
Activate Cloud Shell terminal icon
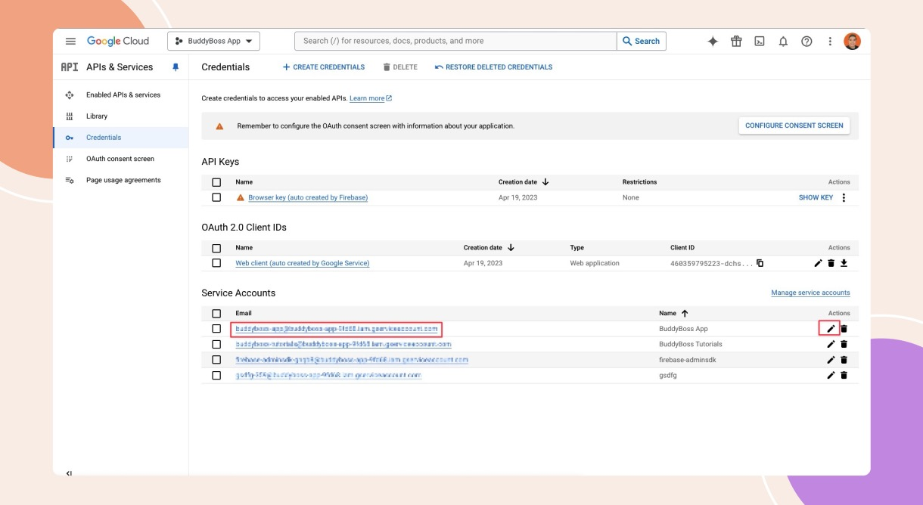[x=760, y=42]
